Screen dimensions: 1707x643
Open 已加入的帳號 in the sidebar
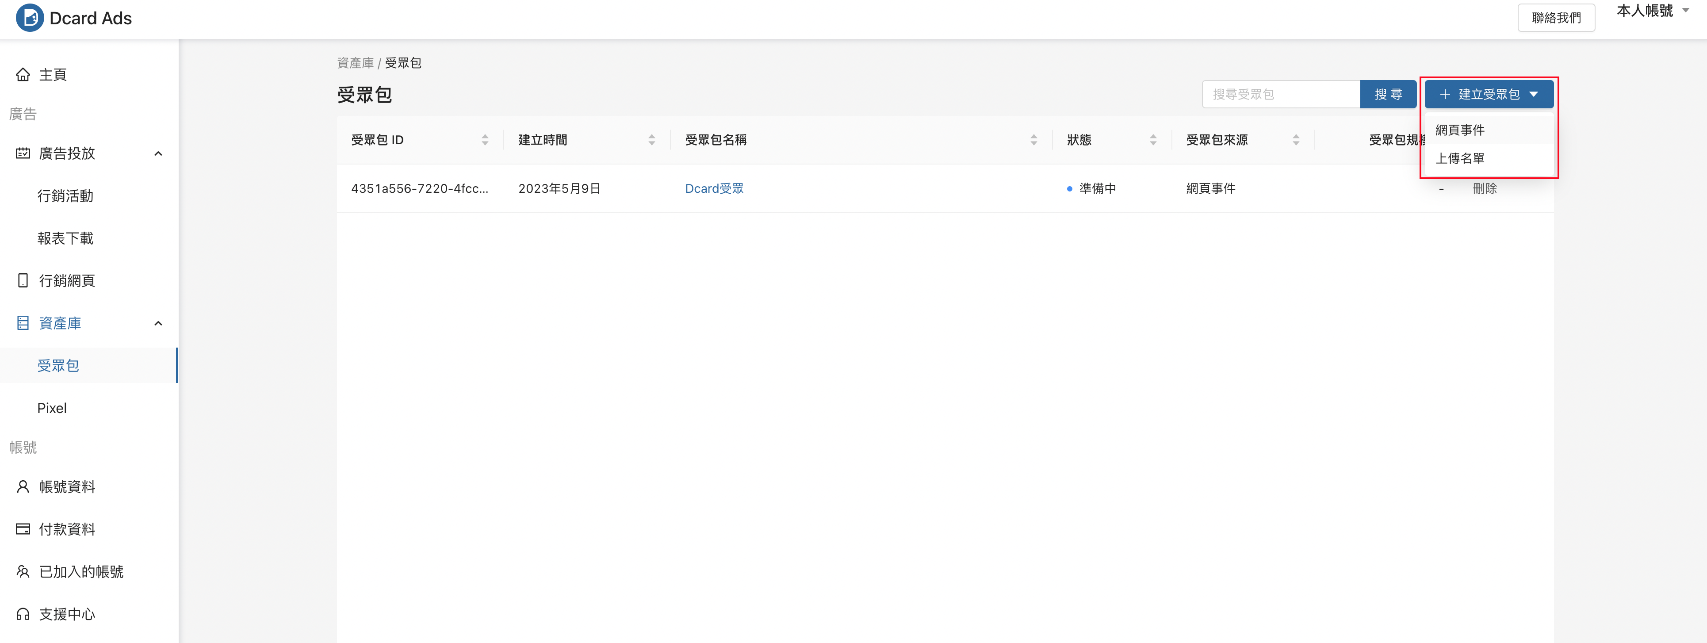(81, 571)
